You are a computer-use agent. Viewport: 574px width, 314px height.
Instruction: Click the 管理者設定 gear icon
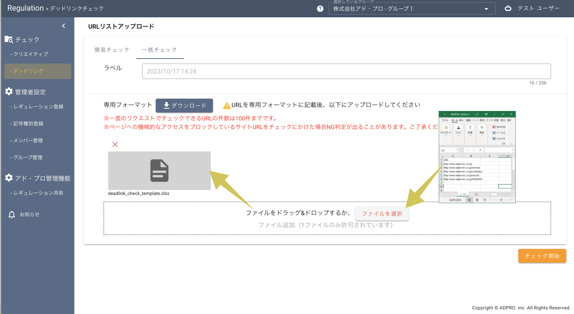coord(9,91)
